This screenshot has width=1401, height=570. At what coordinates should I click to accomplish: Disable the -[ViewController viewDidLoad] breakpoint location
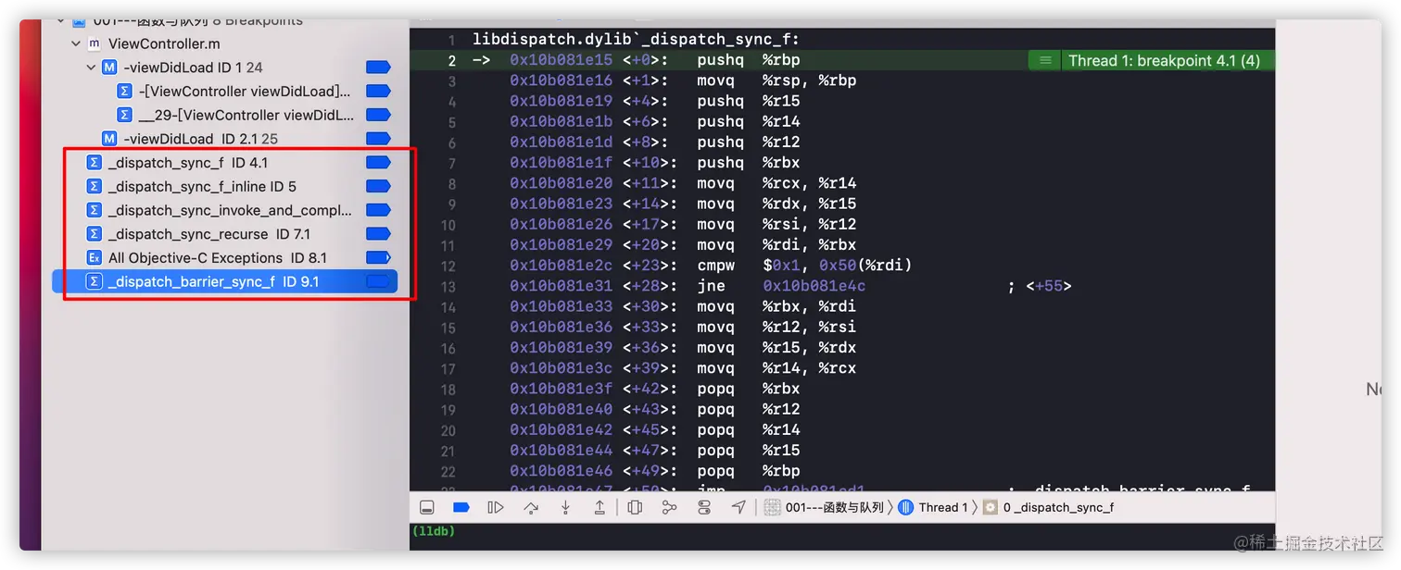(x=379, y=92)
